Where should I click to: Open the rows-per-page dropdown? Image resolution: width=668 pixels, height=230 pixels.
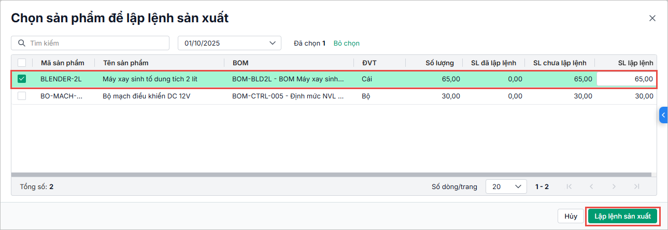(506, 186)
